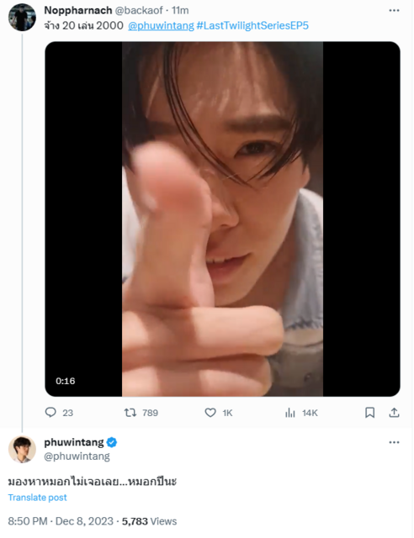Open phuwintang's profile picture

point(22,450)
